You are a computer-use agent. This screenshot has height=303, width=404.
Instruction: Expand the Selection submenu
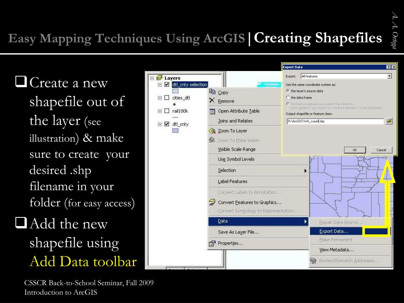pyautogui.click(x=258, y=170)
